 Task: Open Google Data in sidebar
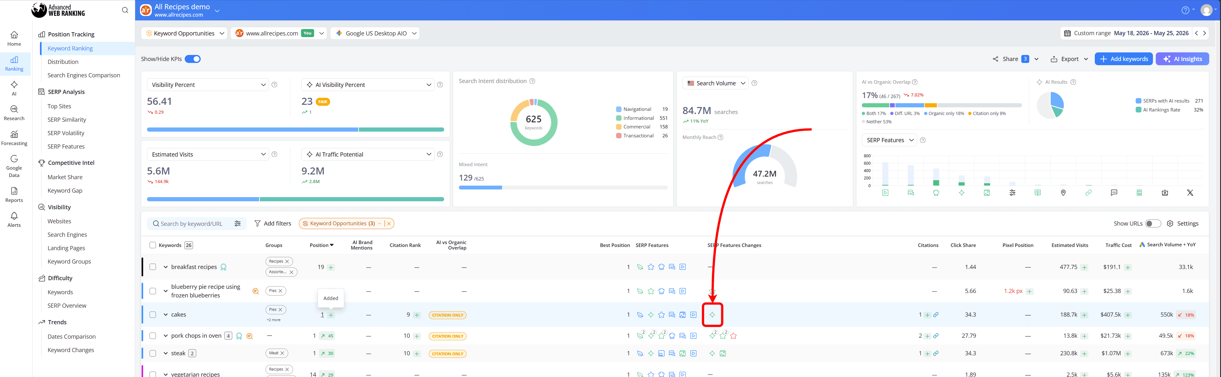pyautogui.click(x=14, y=166)
